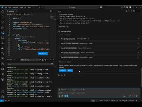This screenshot has width=142, height=107.
Task: Open Run menu
Action: [x=29, y=7]
